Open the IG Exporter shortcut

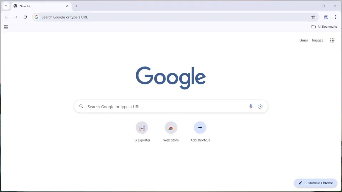[142, 132]
